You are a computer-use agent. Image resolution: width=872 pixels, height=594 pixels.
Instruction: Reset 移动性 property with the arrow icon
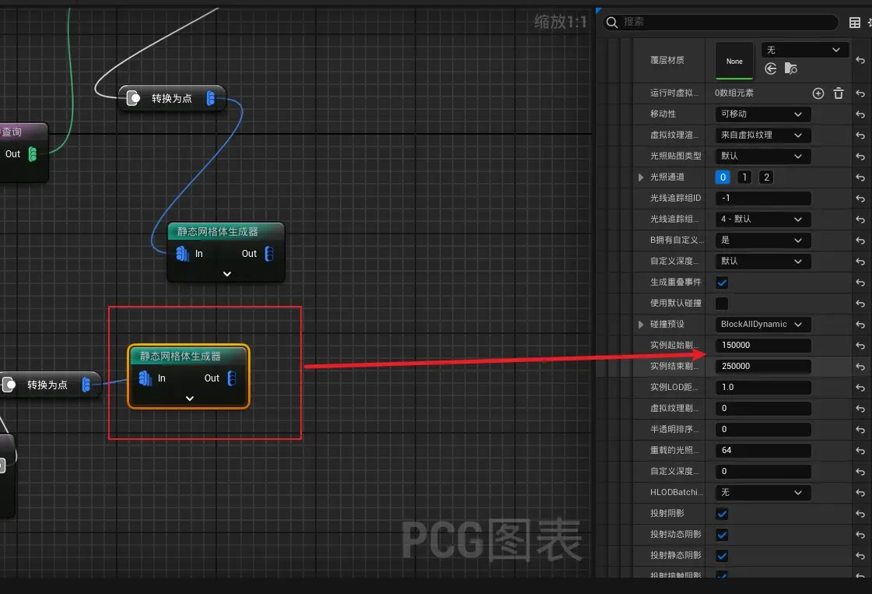click(x=860, y=114)
